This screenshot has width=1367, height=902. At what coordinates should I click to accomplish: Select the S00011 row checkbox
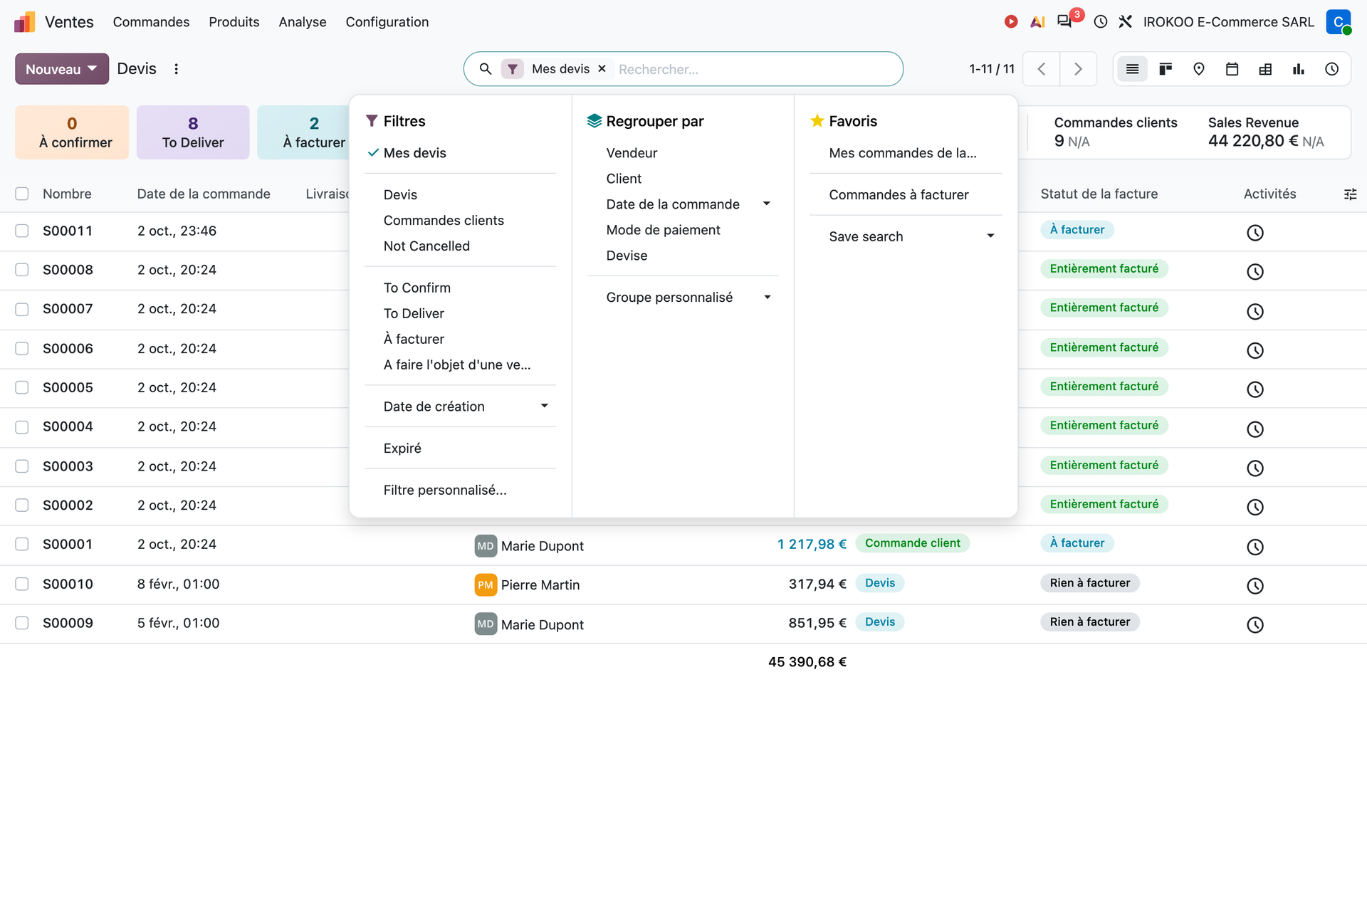(x=22, y=231)
